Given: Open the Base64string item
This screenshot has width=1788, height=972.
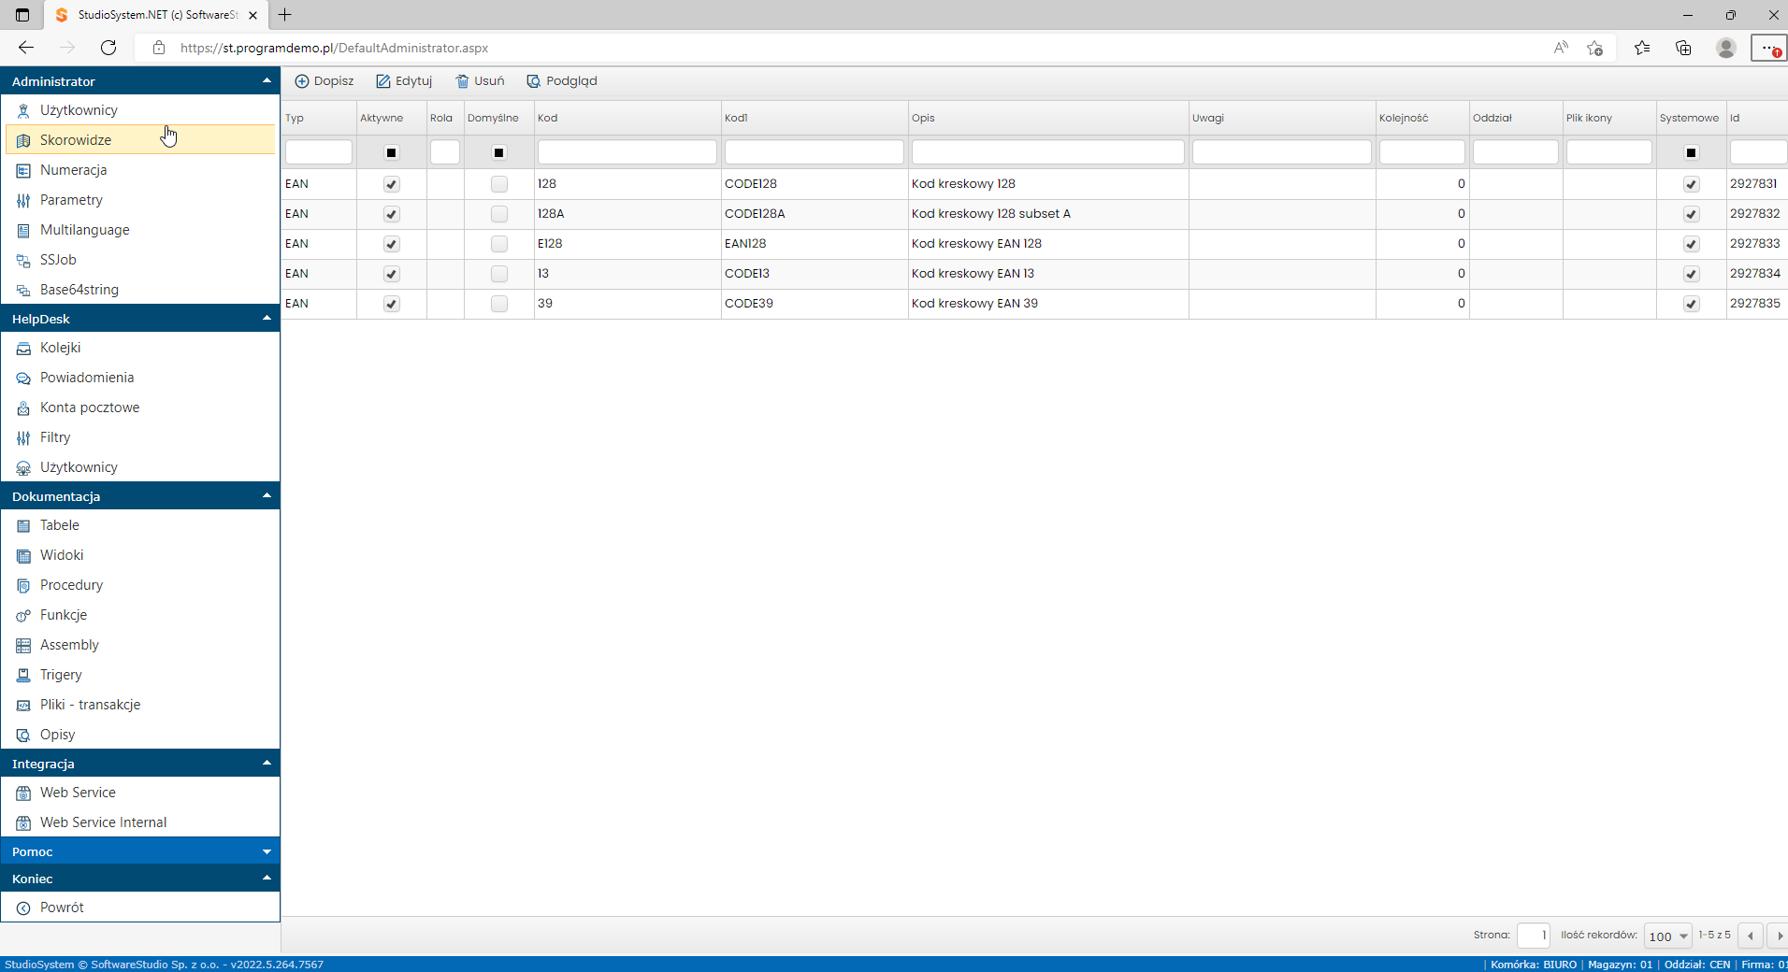Looking at the screenshot, I should [x=79, y=290].
